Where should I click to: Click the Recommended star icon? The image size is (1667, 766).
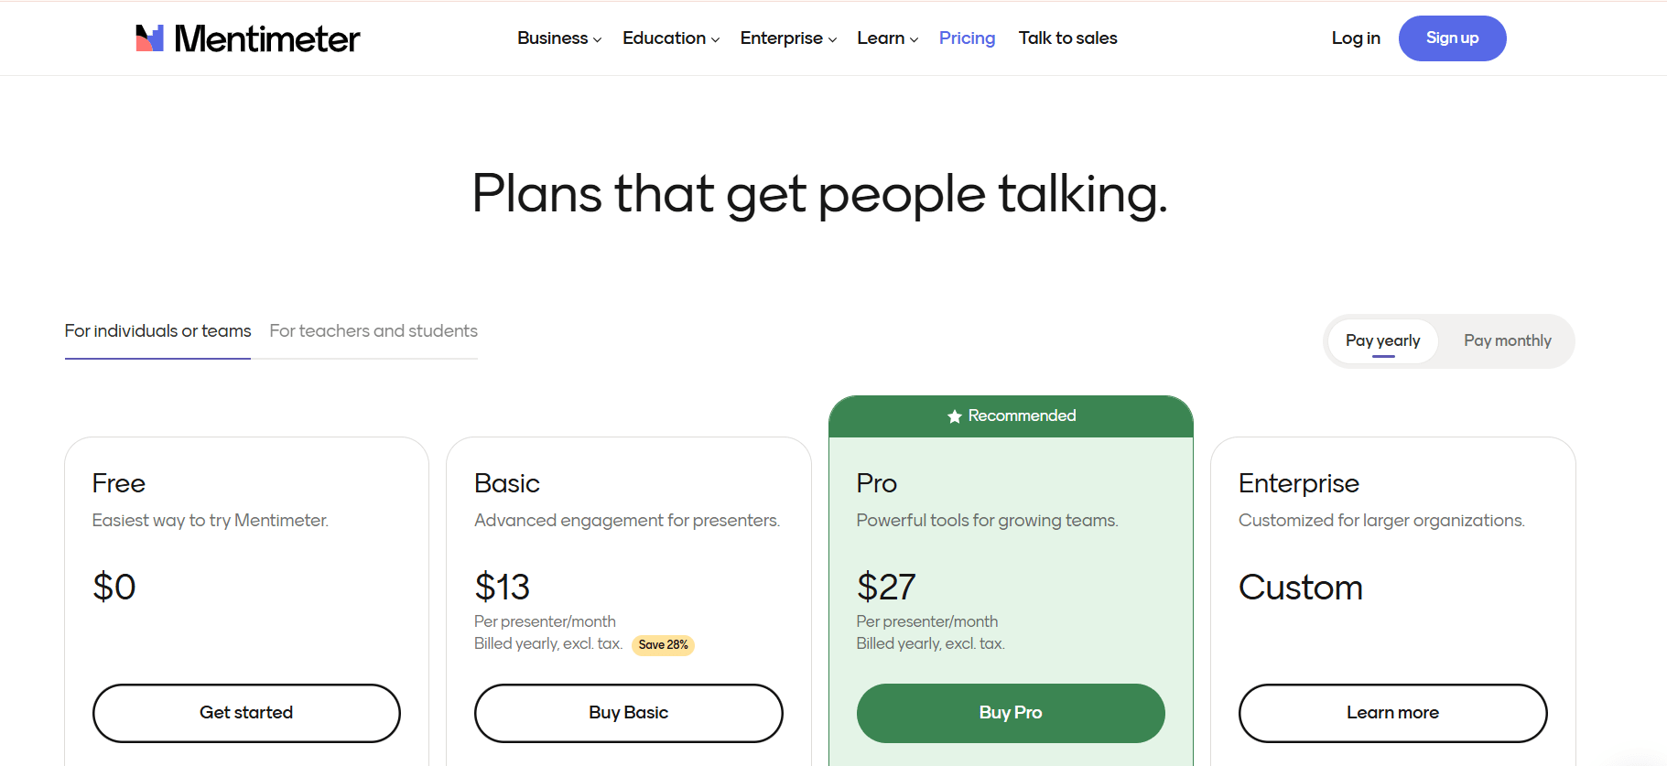(x=954, y=416)
